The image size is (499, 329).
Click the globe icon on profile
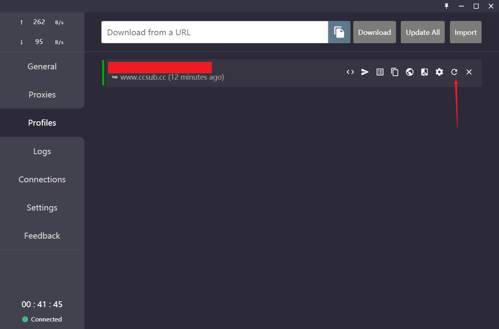click(x=410, y=72)
